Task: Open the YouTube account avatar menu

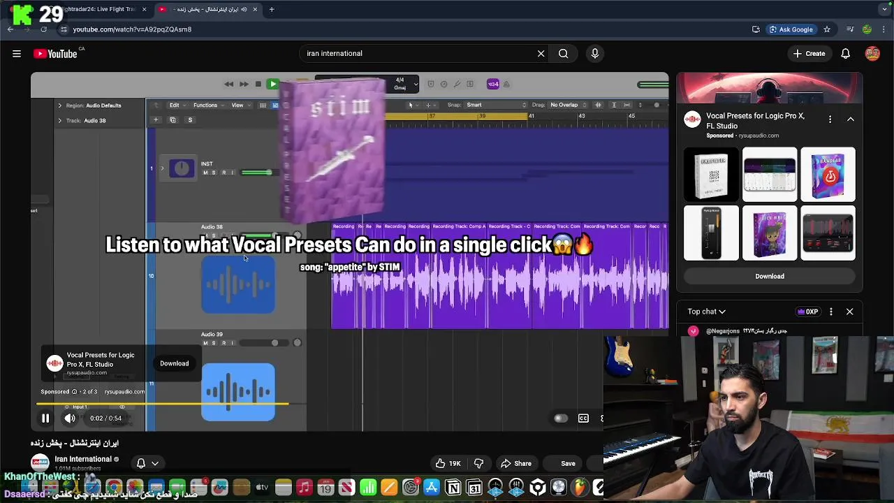Action: (x=872, y=53)
